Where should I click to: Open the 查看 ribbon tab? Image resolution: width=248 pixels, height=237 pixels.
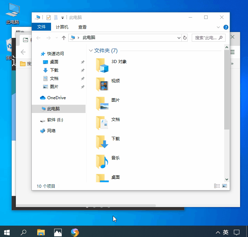click(x=82, y=27)
